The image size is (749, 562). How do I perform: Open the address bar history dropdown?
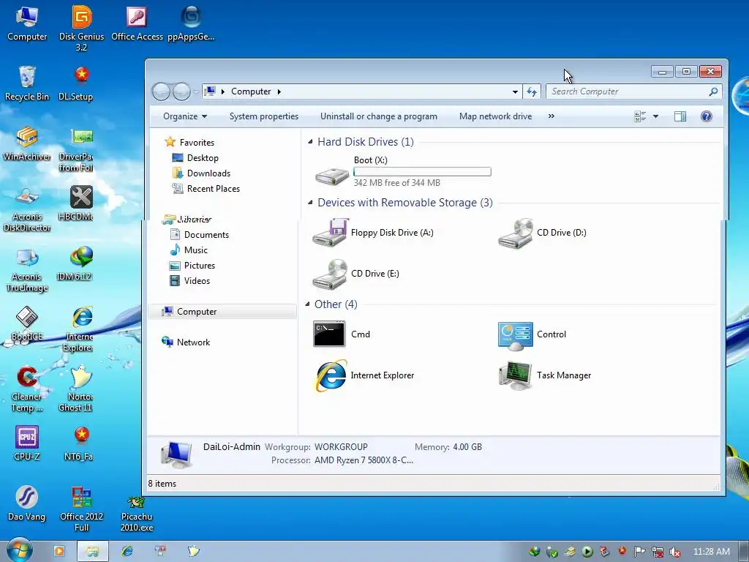515,91
